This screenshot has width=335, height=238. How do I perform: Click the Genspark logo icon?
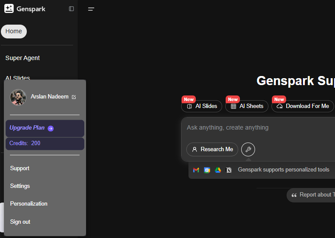click(x=9, y=9)
